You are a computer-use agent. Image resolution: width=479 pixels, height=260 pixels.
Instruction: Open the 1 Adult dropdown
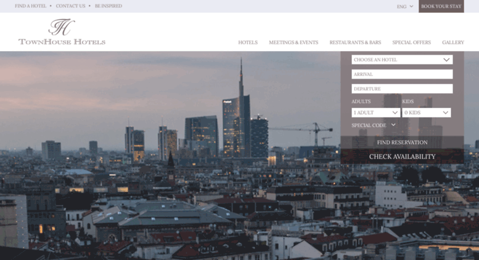pos(376,112)
